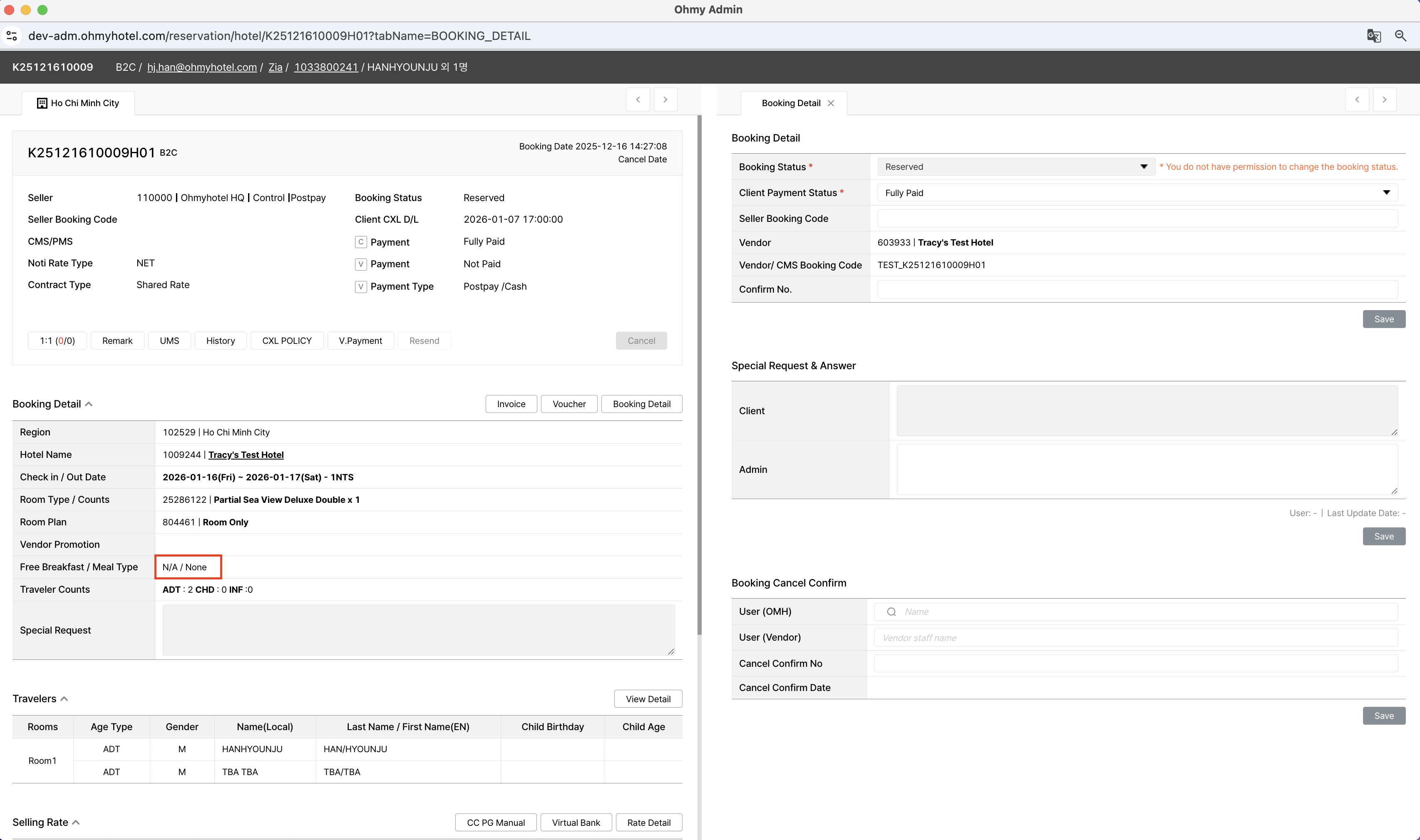Click the Google Translate icon in address bar

(x=1373, y=36)
